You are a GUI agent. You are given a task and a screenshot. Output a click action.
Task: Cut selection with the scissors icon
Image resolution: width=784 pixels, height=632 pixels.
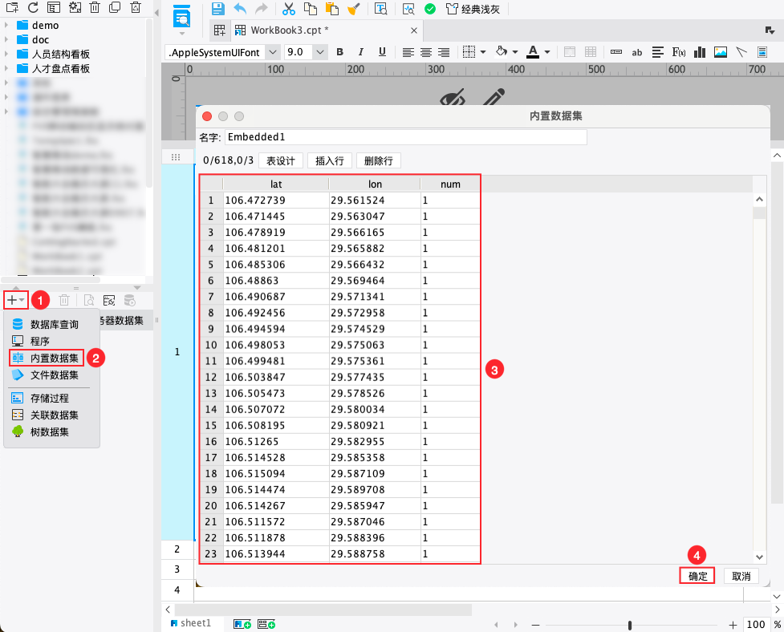pos(289,9)
